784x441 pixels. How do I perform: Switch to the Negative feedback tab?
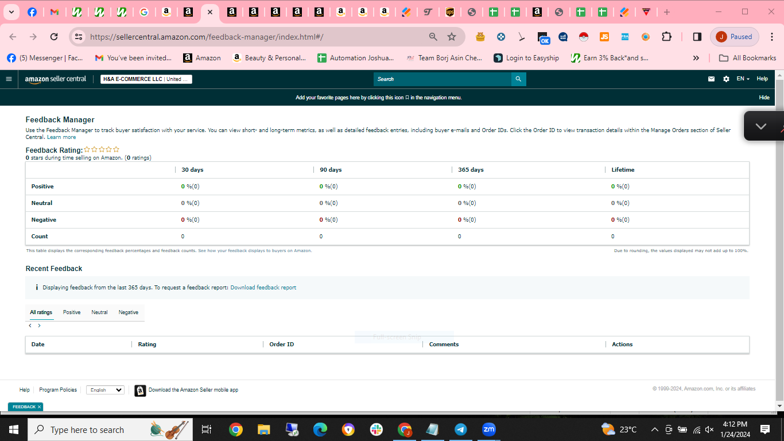pyautogui.click(x=129, y=312)
